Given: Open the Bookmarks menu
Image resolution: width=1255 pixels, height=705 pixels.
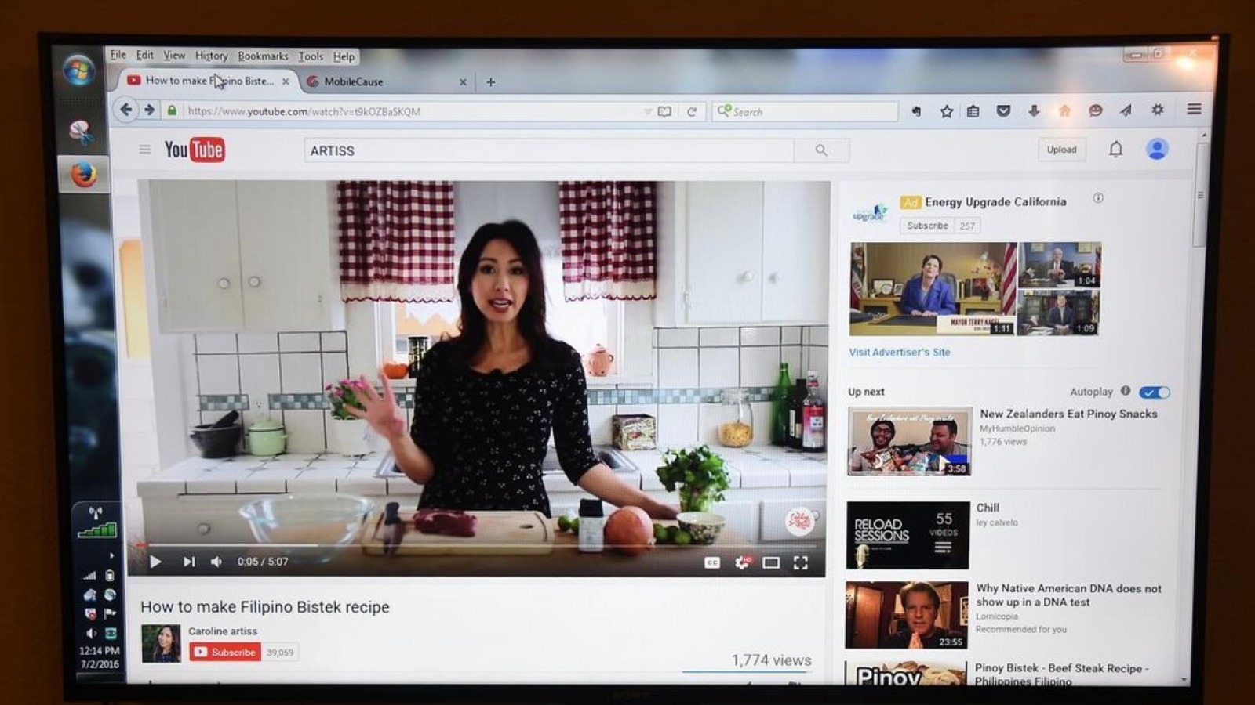Looking at the screenshot, I should [x=263, y=56].
